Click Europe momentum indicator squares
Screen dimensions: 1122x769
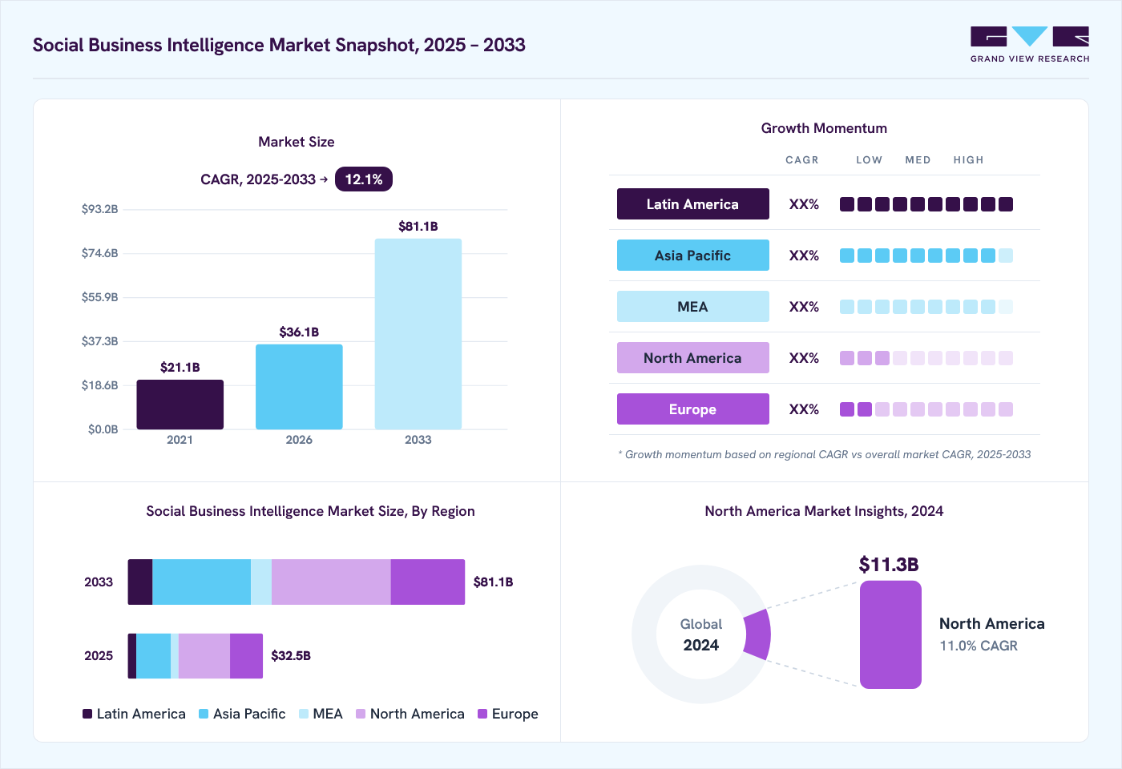926,409
